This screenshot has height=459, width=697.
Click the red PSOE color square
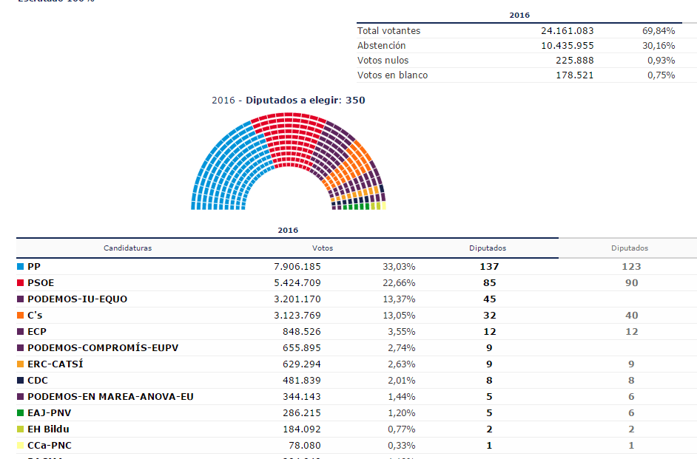click(x=21, y=282)
